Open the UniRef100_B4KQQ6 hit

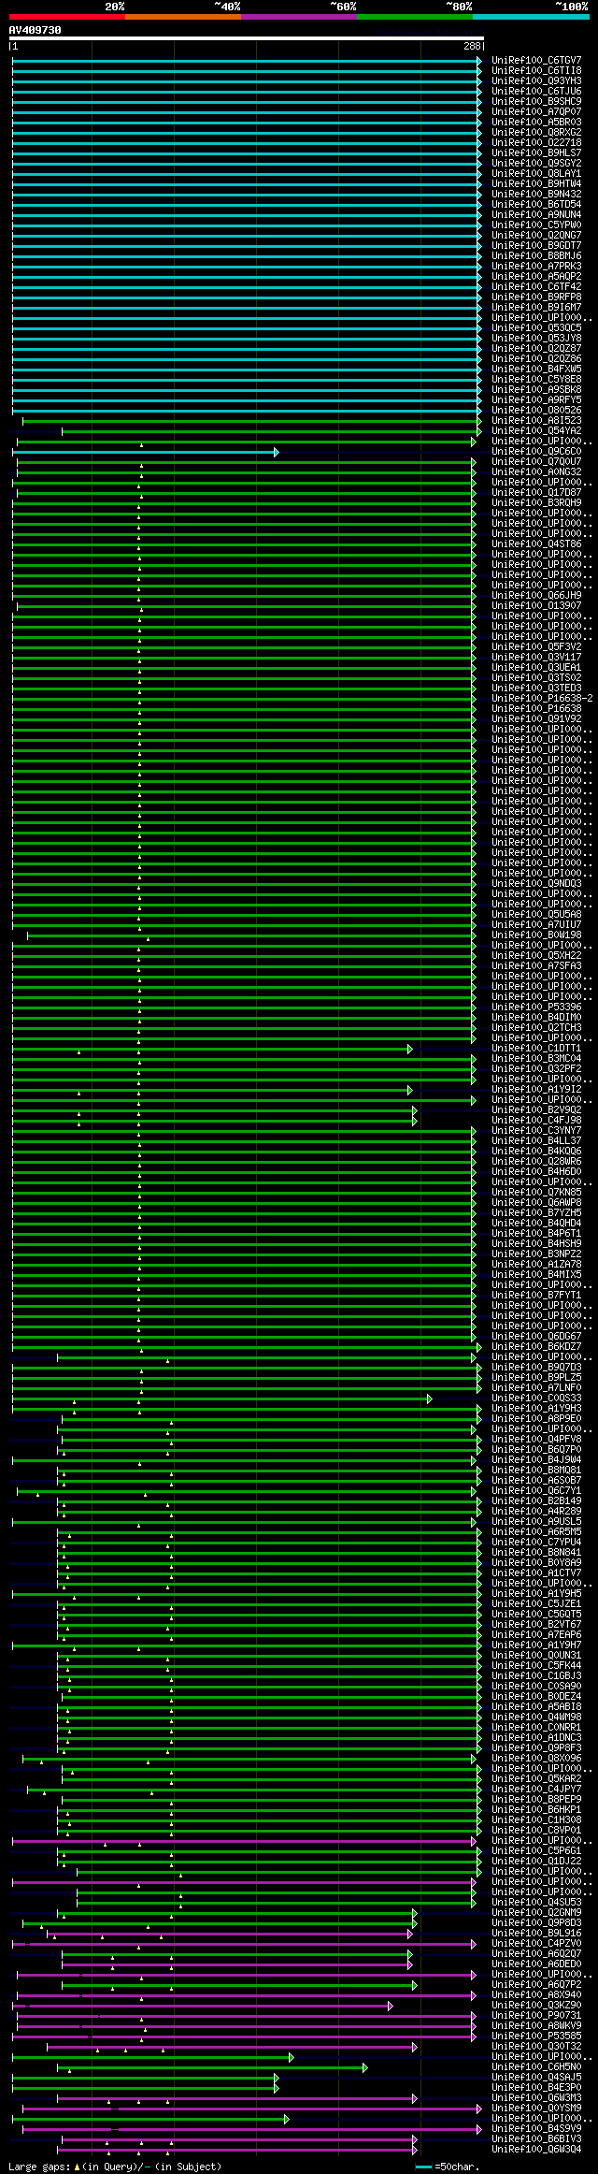536,1151
